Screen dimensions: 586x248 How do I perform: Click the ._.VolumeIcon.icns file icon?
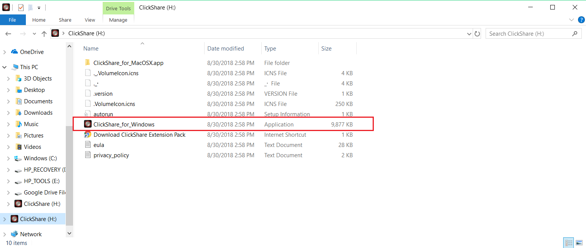(87, 73)
